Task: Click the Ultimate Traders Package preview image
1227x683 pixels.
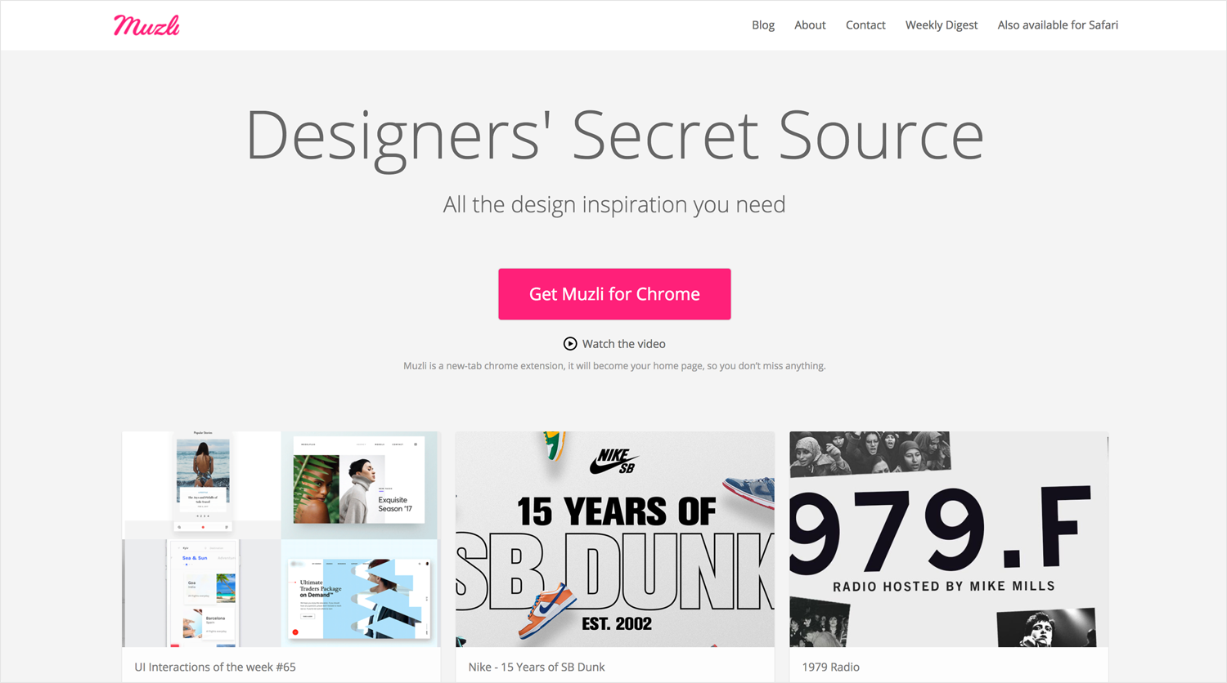Action: pyautogui.click(x=359, y=593)
